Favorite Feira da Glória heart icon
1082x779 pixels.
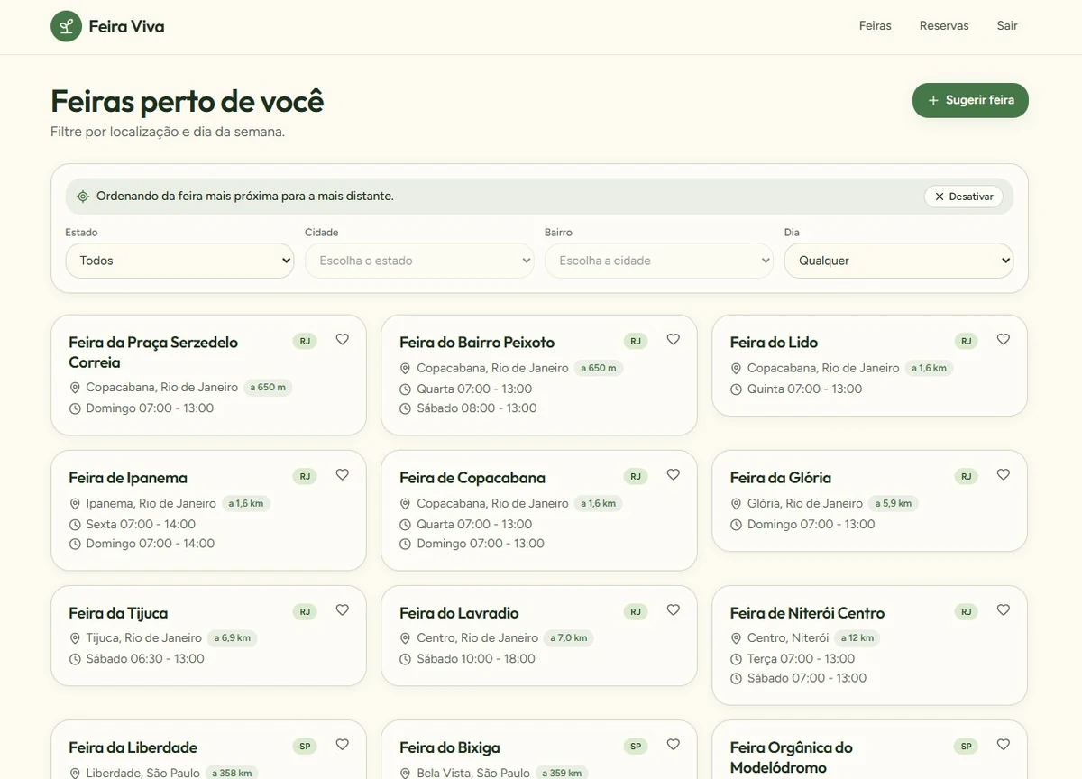[1004, 475]
